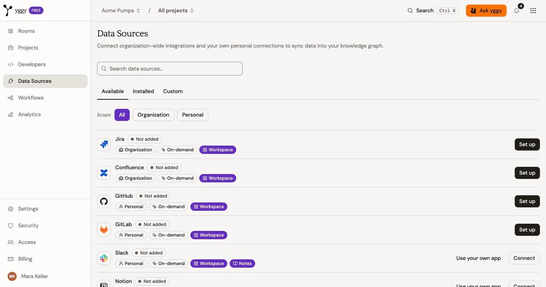Image resolution: width=546 pixels, height=287 pixels.
Task: Click the Notes tag on Slack
Action: tap(242, 263)
